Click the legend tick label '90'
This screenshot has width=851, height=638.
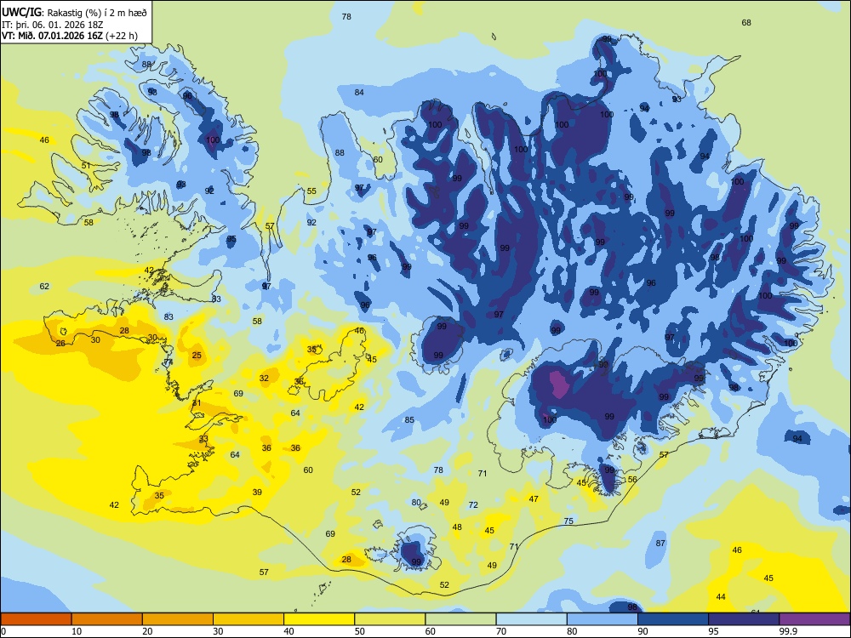click(x=643, y=631)
